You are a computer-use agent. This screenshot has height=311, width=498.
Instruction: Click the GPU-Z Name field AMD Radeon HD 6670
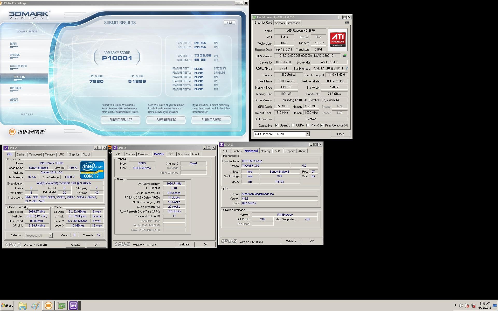(x=300, y=31)
